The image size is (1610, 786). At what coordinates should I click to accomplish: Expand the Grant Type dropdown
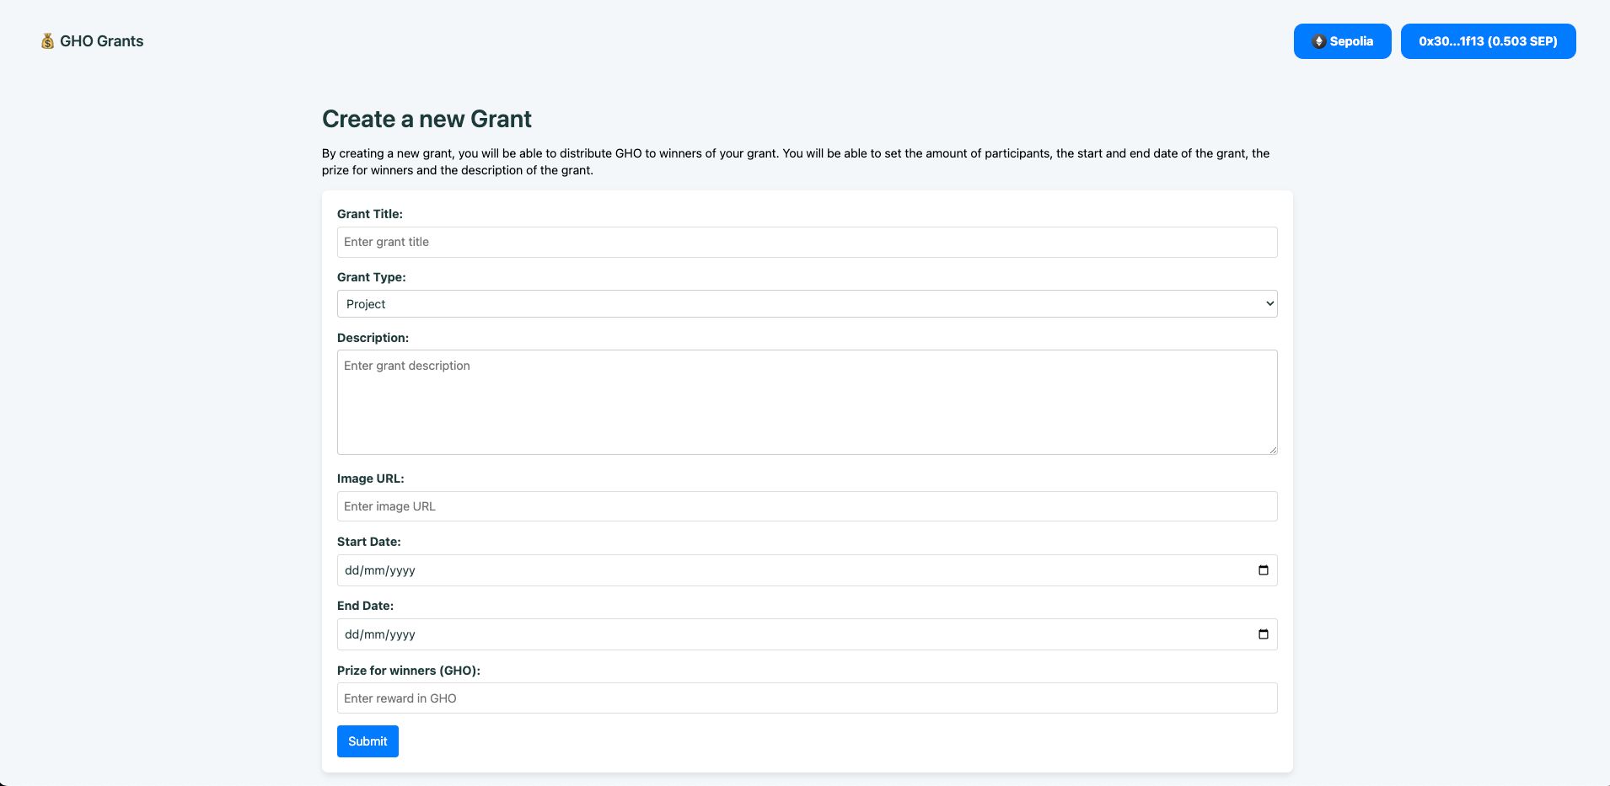pos(807,304)
